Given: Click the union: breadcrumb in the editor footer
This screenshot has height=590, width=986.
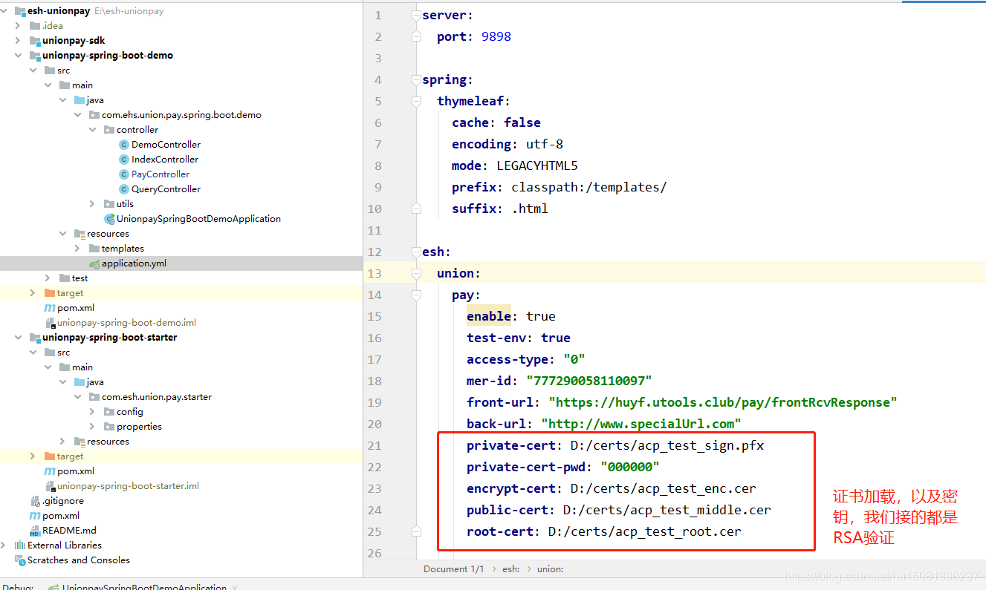Looking at the screenshot, I should pos(550,569).
